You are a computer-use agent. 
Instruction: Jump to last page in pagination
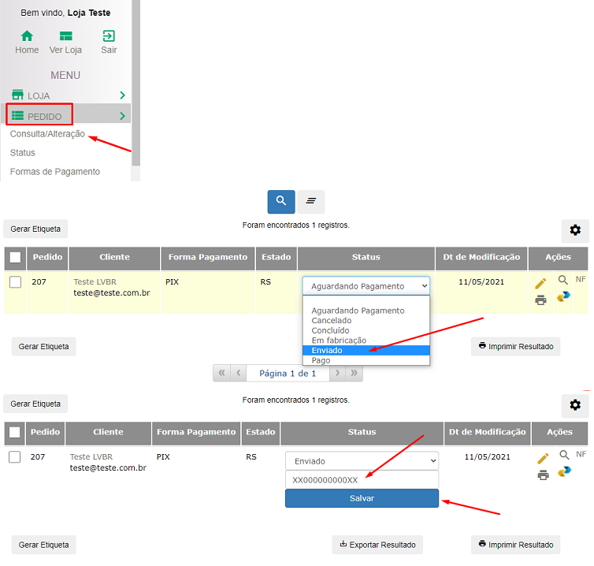pyautogui.click(x=355, y=373)
